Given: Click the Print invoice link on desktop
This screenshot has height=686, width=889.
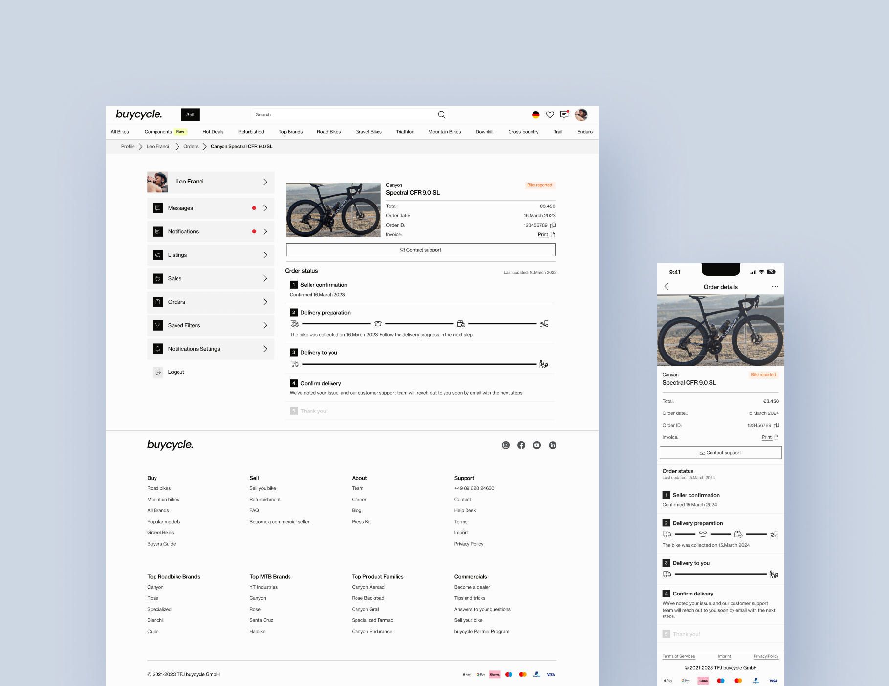Looking at the screenshot, I should point(543,235).
